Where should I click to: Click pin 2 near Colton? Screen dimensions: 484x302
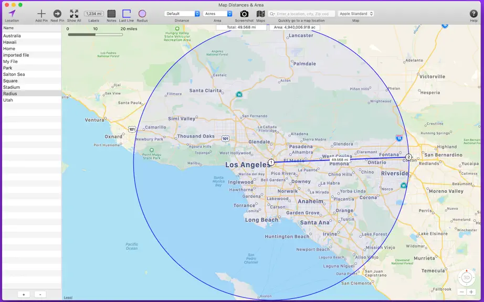click(409, 157)
